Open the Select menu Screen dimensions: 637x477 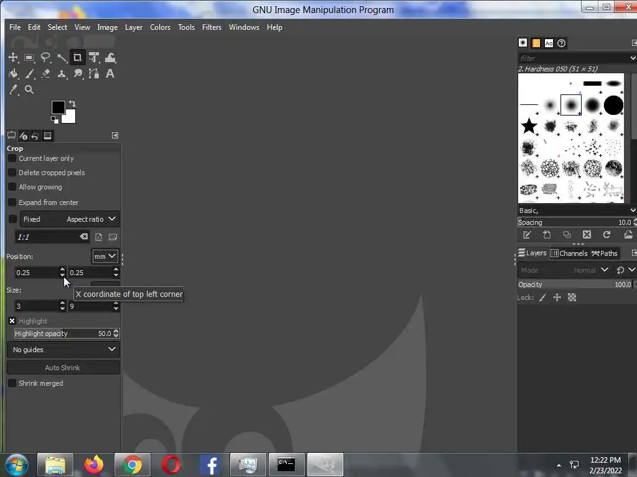tap(57, 27)
